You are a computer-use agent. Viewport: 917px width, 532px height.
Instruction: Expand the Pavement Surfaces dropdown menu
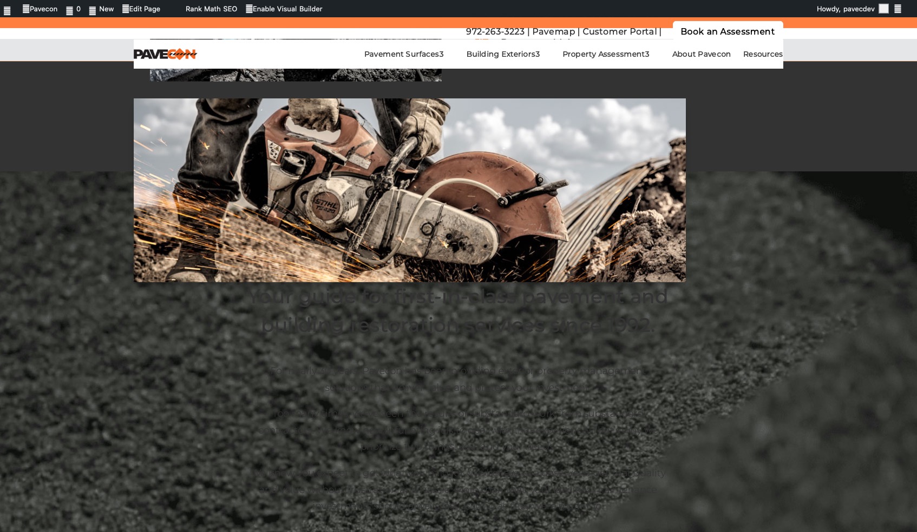point(403,54)
